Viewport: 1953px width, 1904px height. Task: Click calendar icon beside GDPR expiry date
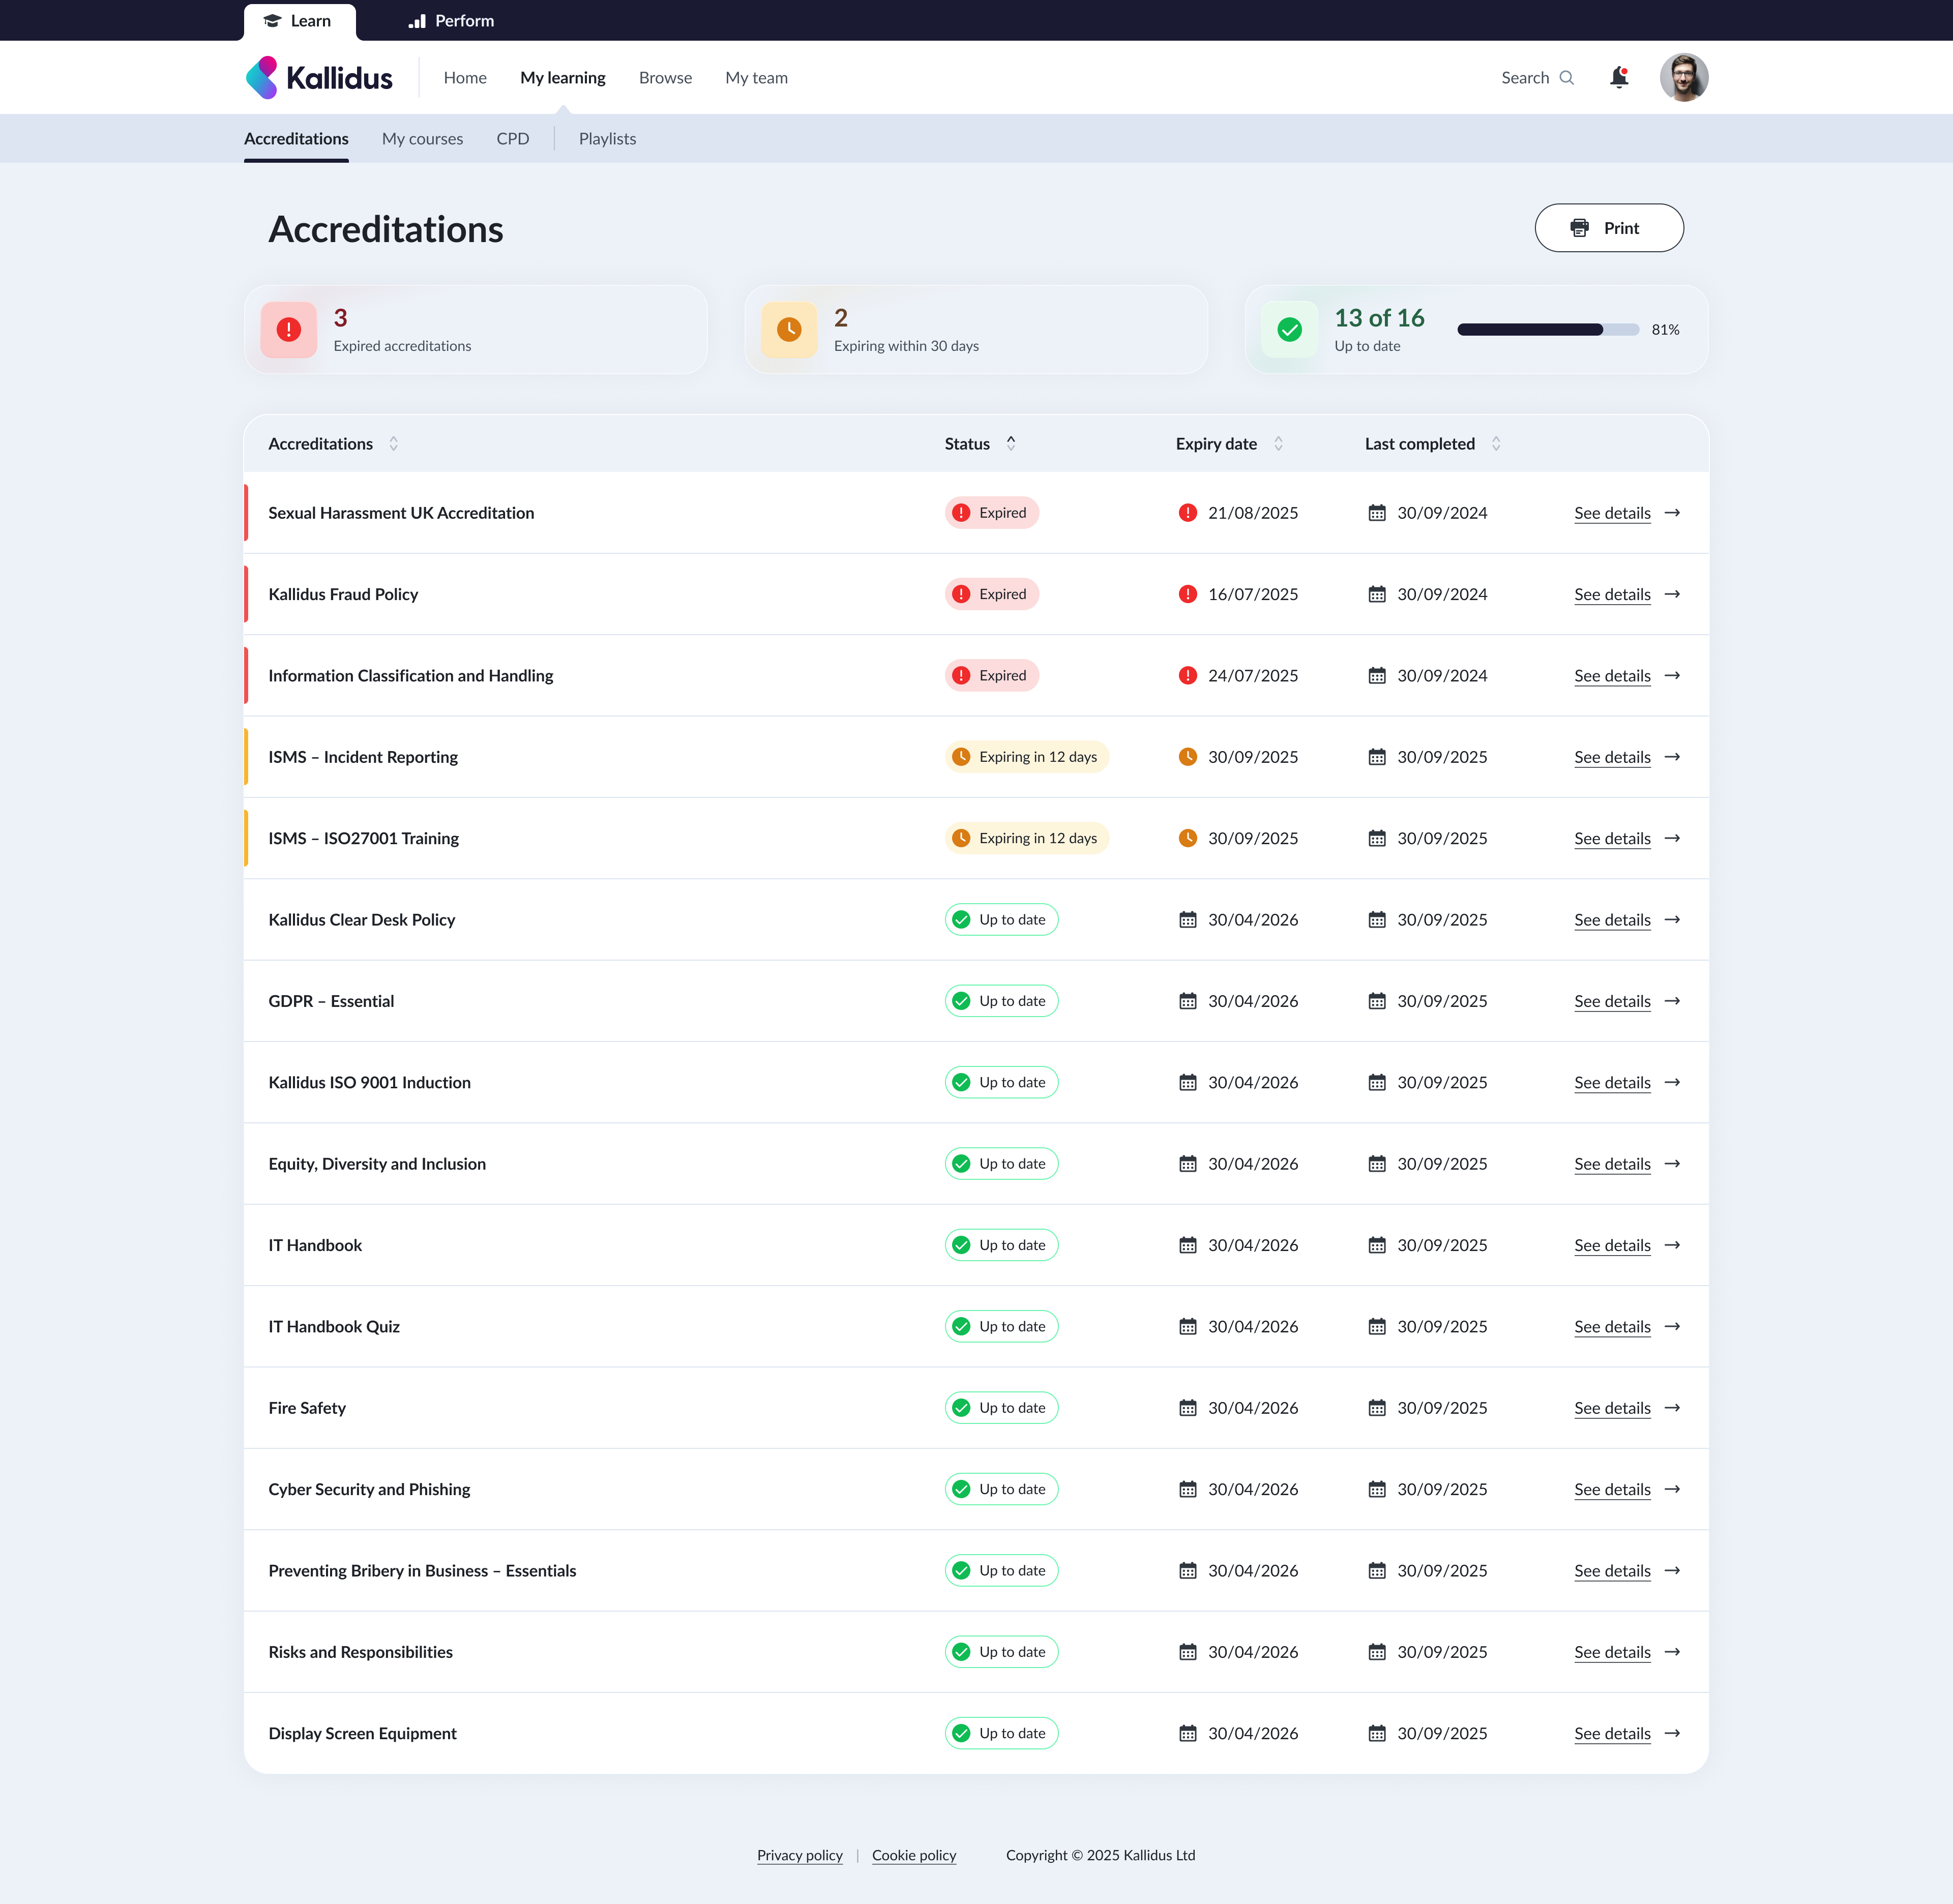1187,1001
